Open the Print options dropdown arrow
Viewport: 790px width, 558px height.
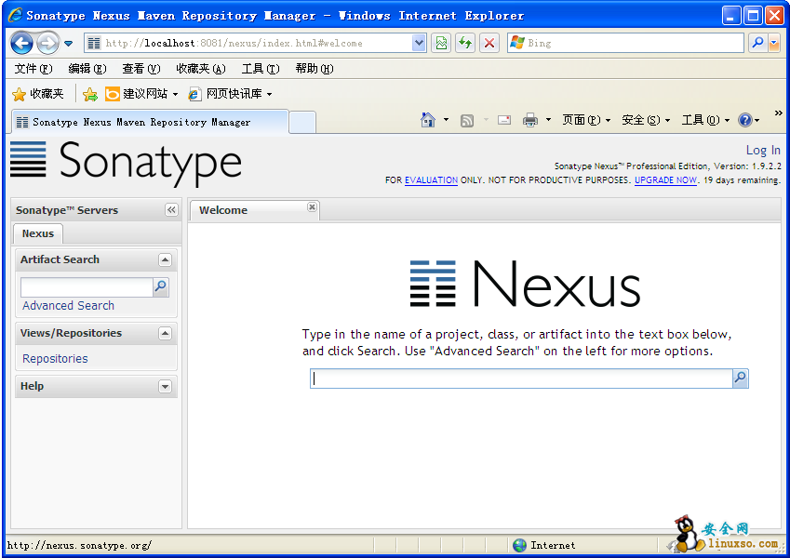(x=549, y=120)
